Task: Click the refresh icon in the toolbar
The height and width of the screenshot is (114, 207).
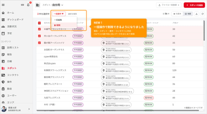Action: point(202,14)
